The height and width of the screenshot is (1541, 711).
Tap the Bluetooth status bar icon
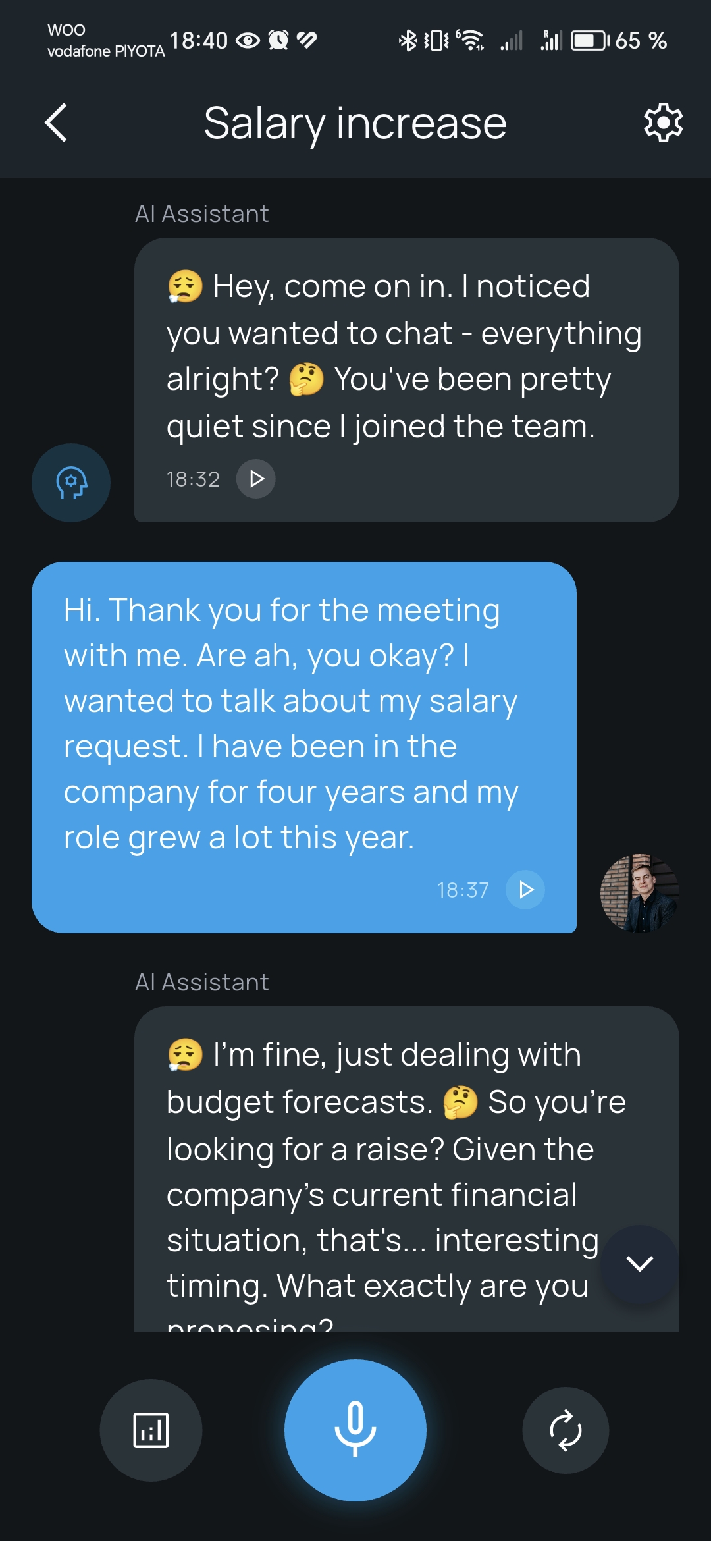tap(408, 41)
